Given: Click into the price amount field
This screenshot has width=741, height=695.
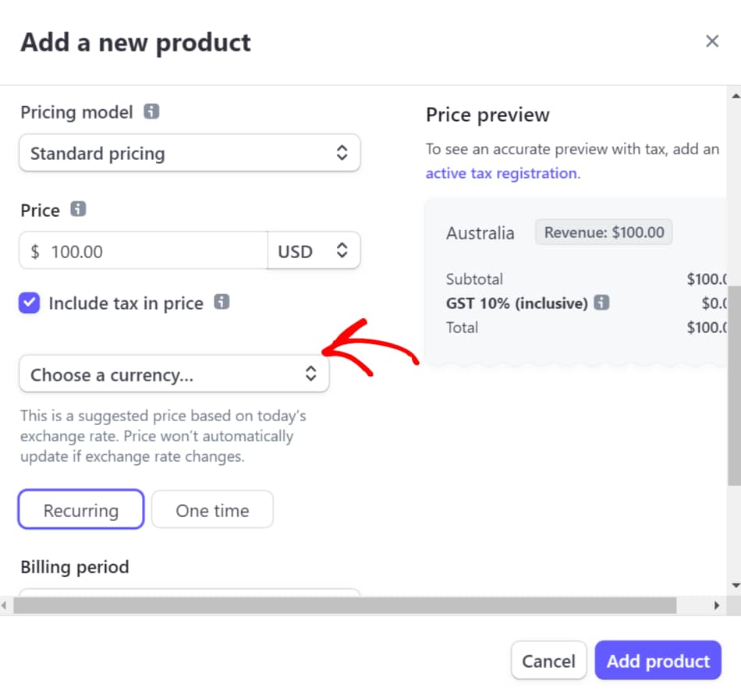Looking at the screenshot, I should 156,251.
